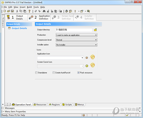Viewport: 143px width, 118px height.
Task: Open the Insert menu
Action: pos(23,7)
